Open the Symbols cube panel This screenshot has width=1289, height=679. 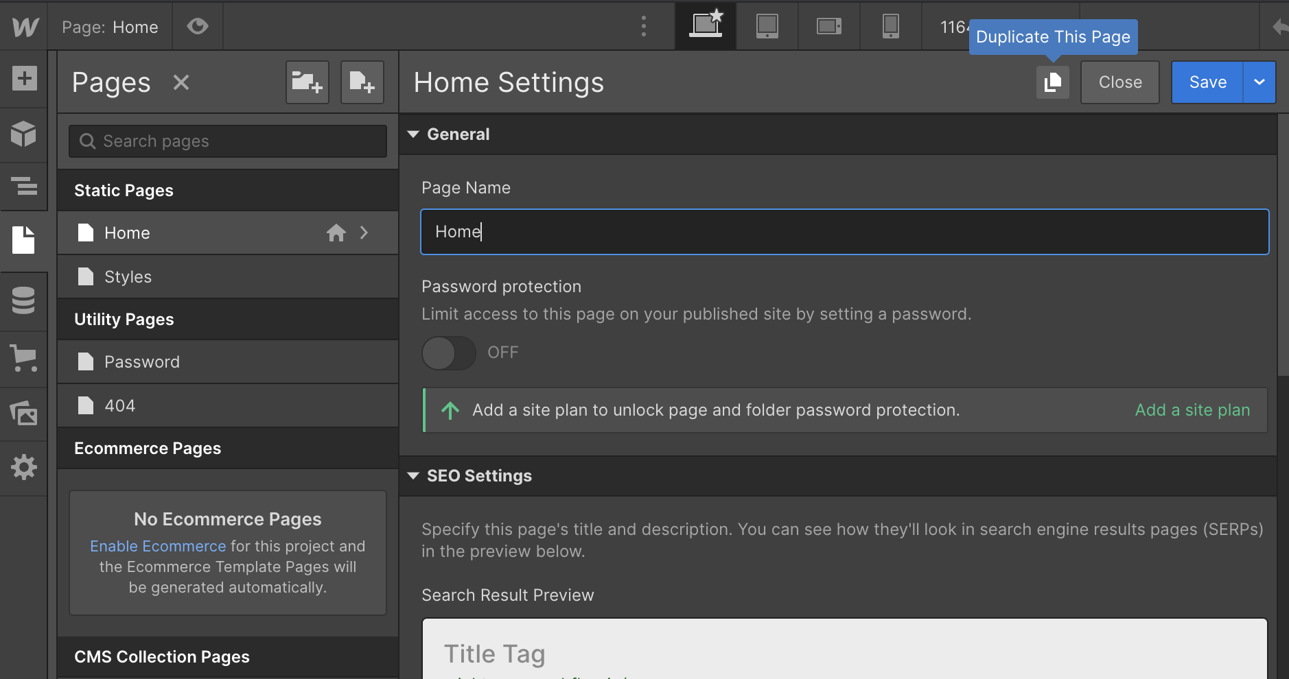(24, 134)
